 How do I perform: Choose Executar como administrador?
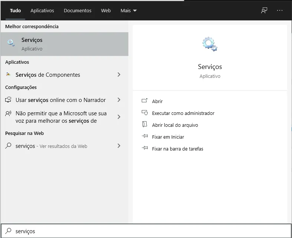pos(183,113)
